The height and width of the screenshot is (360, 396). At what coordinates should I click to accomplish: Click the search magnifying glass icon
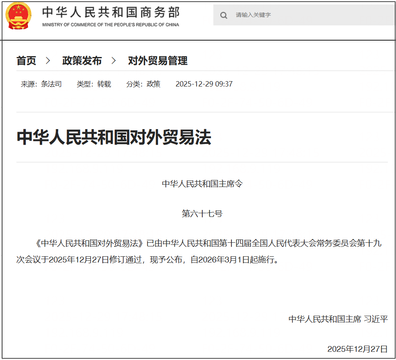(224, 15)
